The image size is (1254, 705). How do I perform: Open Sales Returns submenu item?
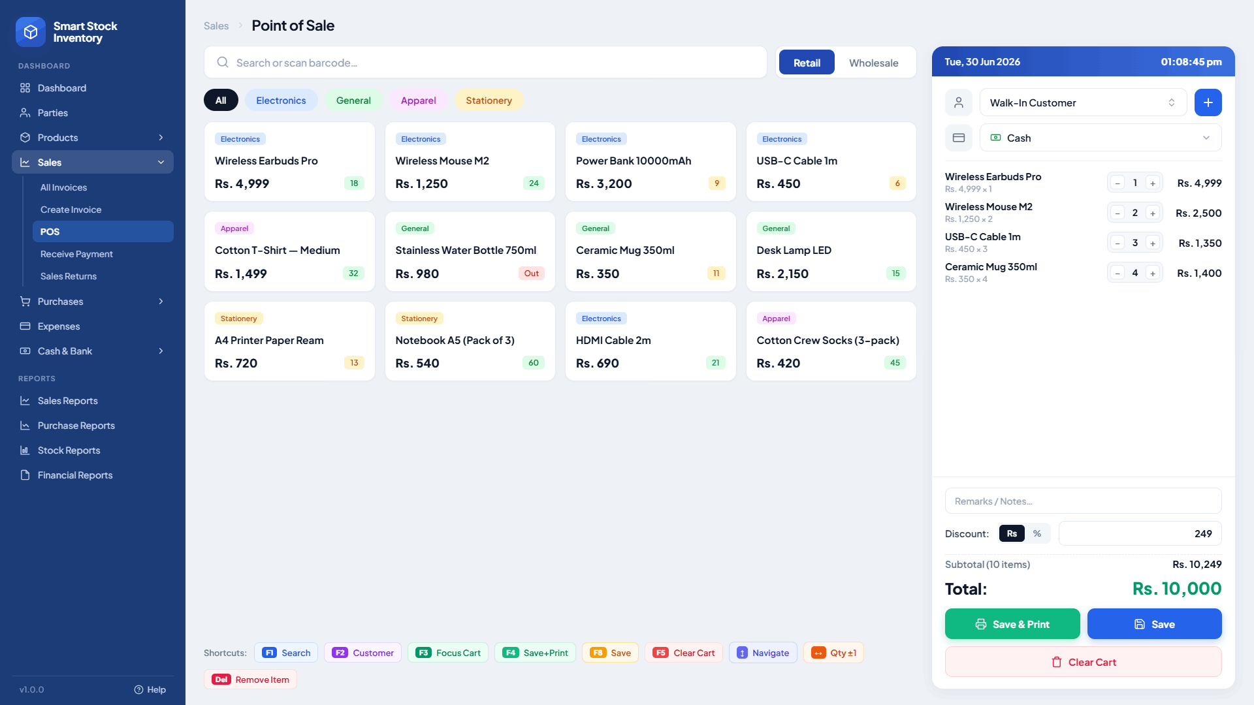coord(103,276)
